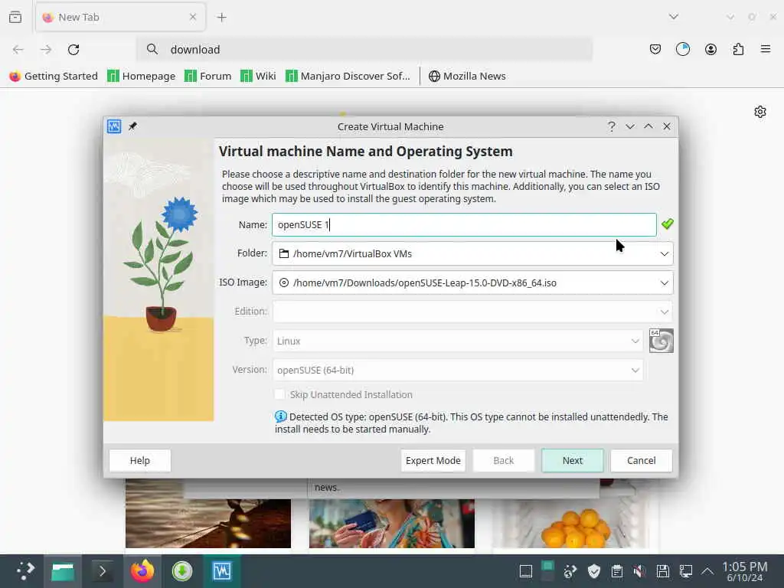Open the Manjaro application launcher in taskbar
The width and height of the screenshot is (784, 588).
(x=25, y=571)
